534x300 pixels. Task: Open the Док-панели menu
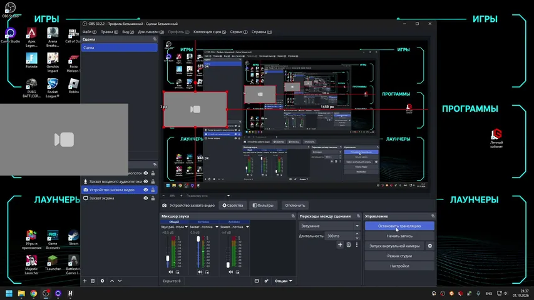(x=151, y=32)
